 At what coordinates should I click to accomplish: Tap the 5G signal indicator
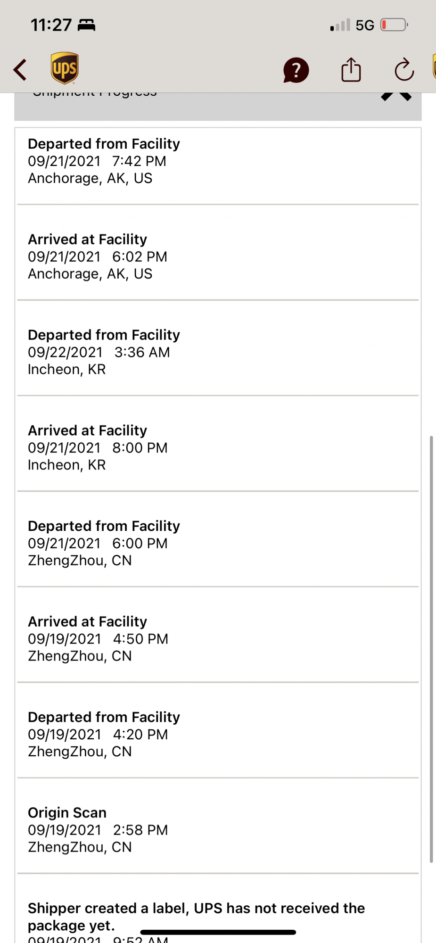[x=364, y=25]
